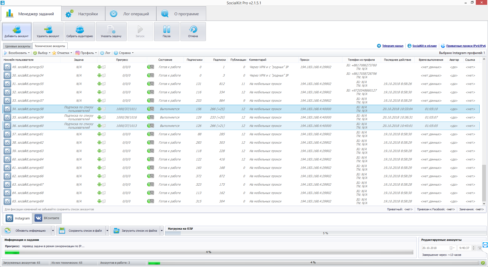Open the Лог операций tab

point(131,14)
